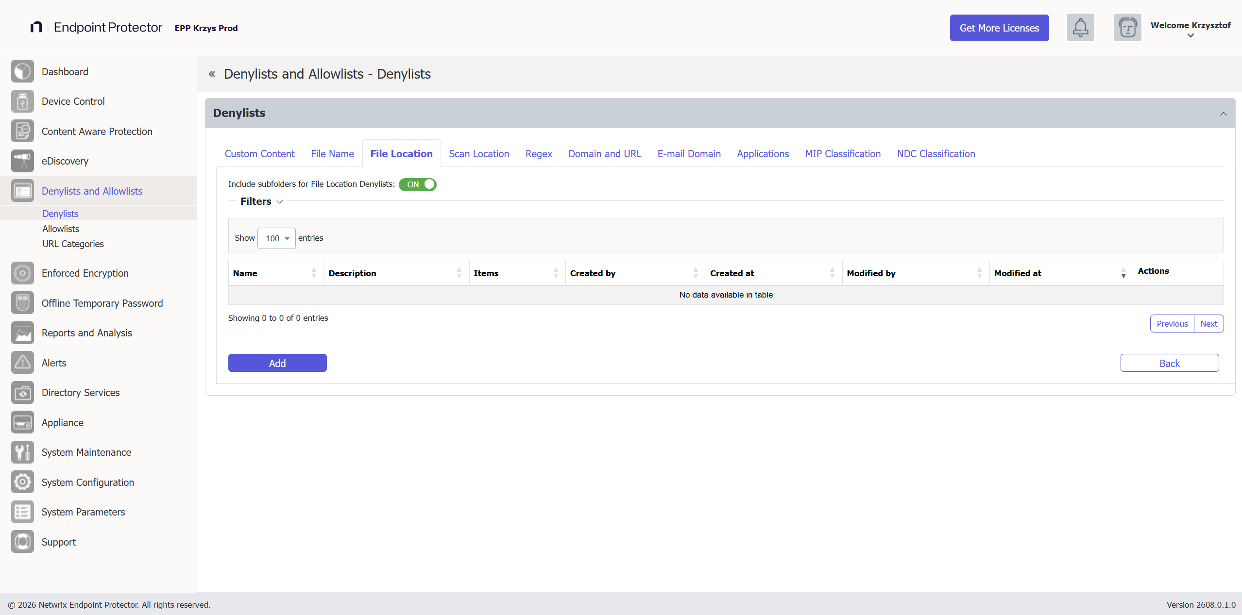Expand the Filters section
Screen dimensions: 1242x615
(261, 201)
